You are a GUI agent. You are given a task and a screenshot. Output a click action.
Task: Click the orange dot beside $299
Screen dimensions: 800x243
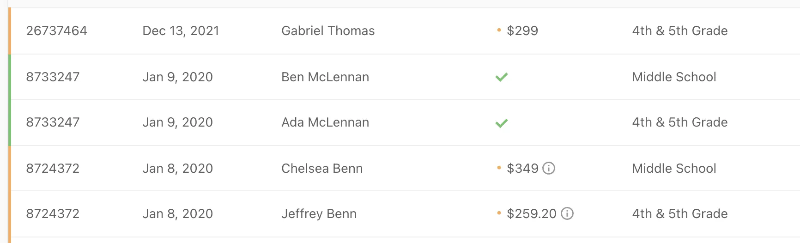tap(499, 30)
